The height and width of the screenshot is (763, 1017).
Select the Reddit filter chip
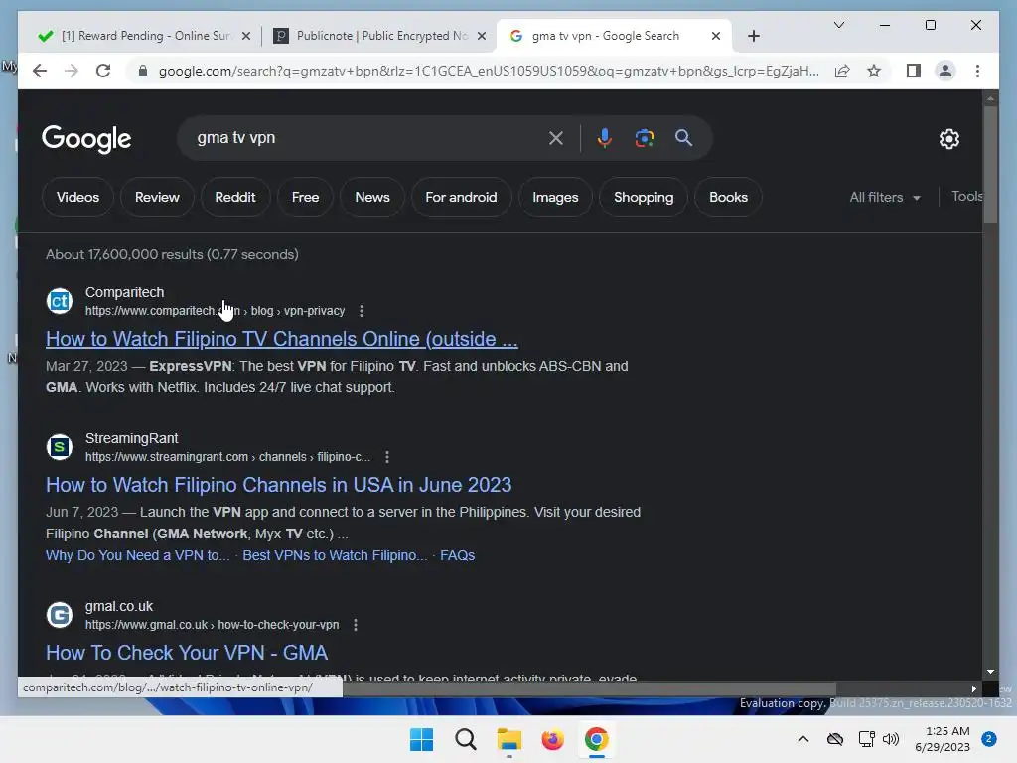pyautogui.click(x=235, y=198)
